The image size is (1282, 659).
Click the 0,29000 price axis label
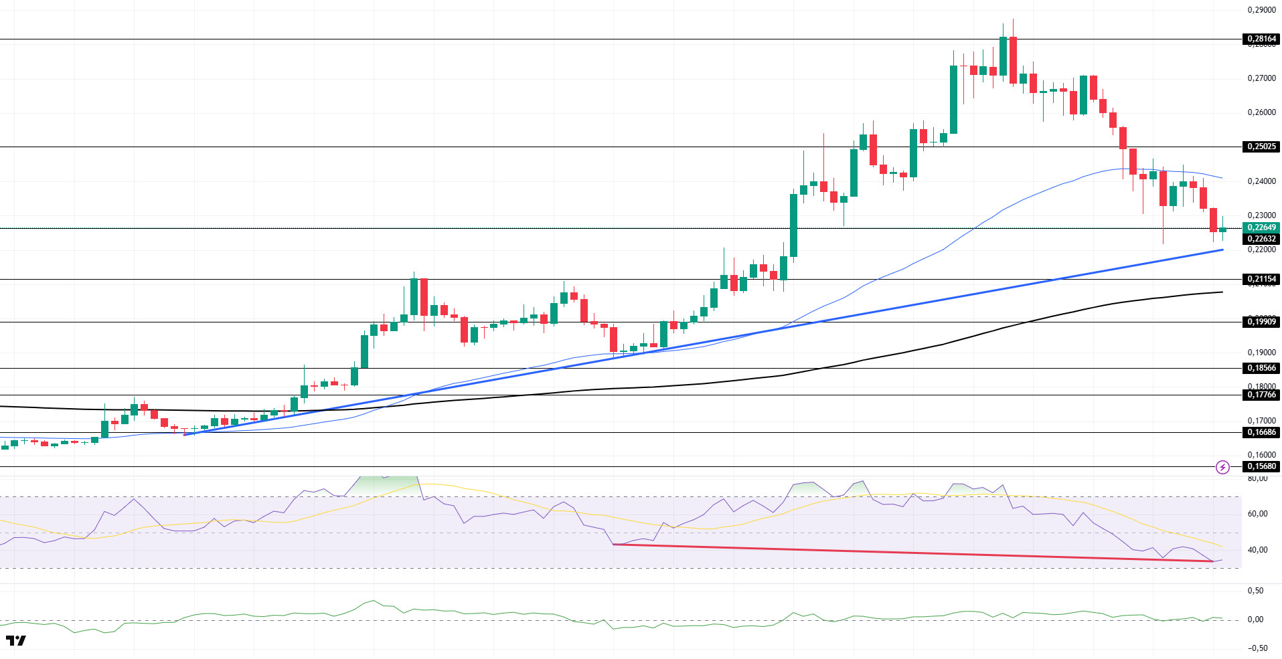pyautogui.click(x=1261, y=10)
